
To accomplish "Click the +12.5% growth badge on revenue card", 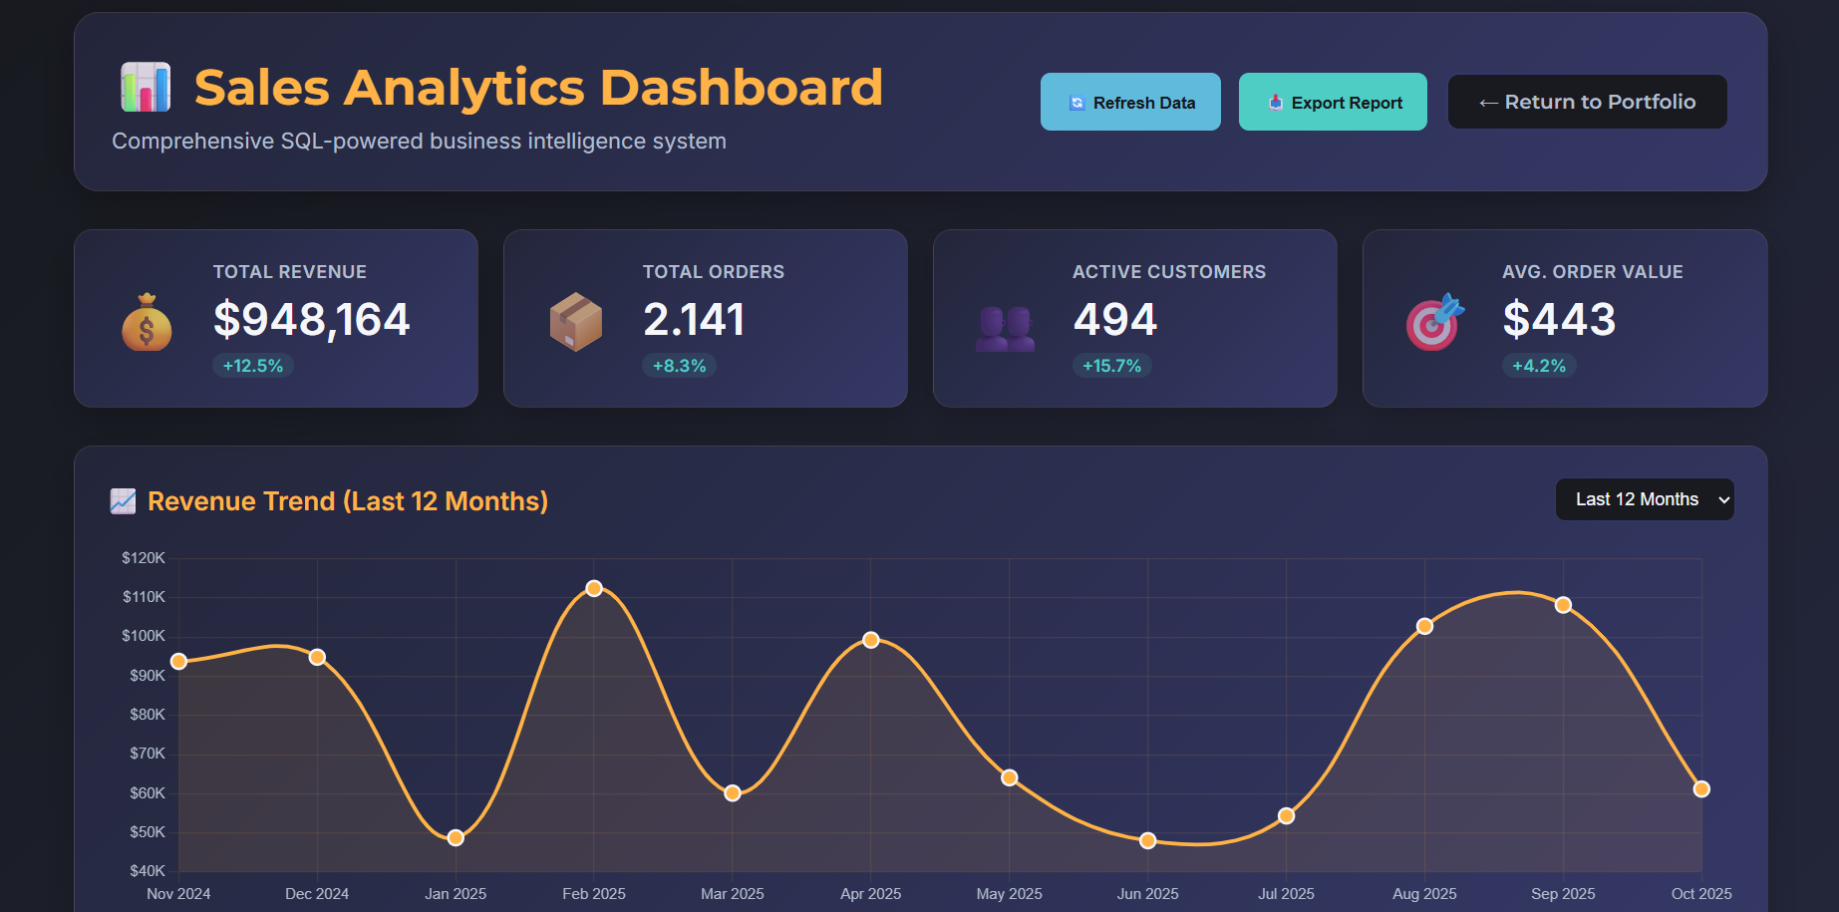I will [x=252, y=366].
